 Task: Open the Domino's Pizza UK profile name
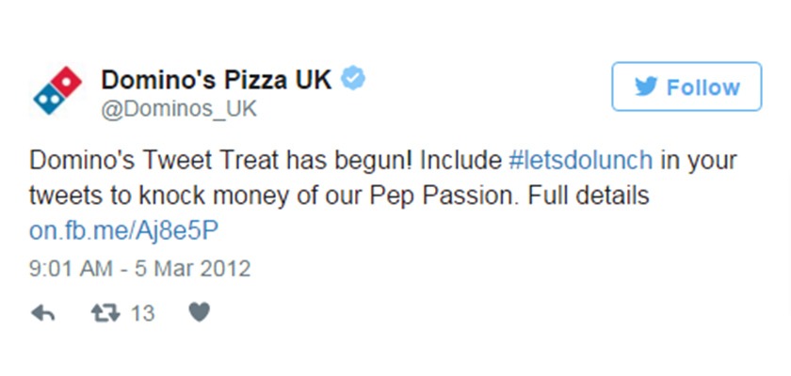[216, 79]
